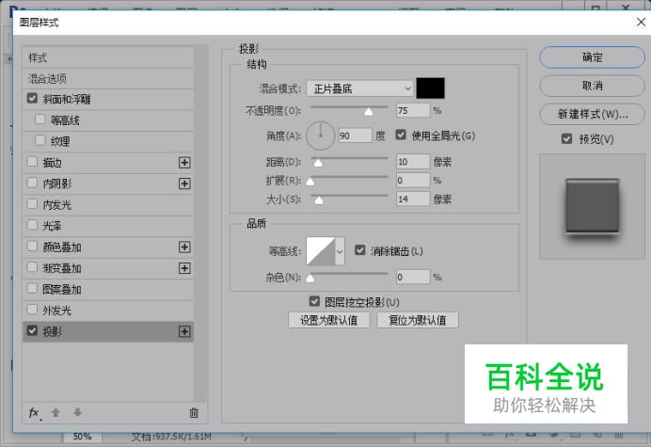The height and width of the screenshot is (447, 651).
Task: Enable the 描边 checkbox
Action: tap(32, 162)
